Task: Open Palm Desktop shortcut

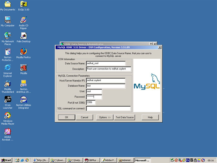Action: click(23, 36)
